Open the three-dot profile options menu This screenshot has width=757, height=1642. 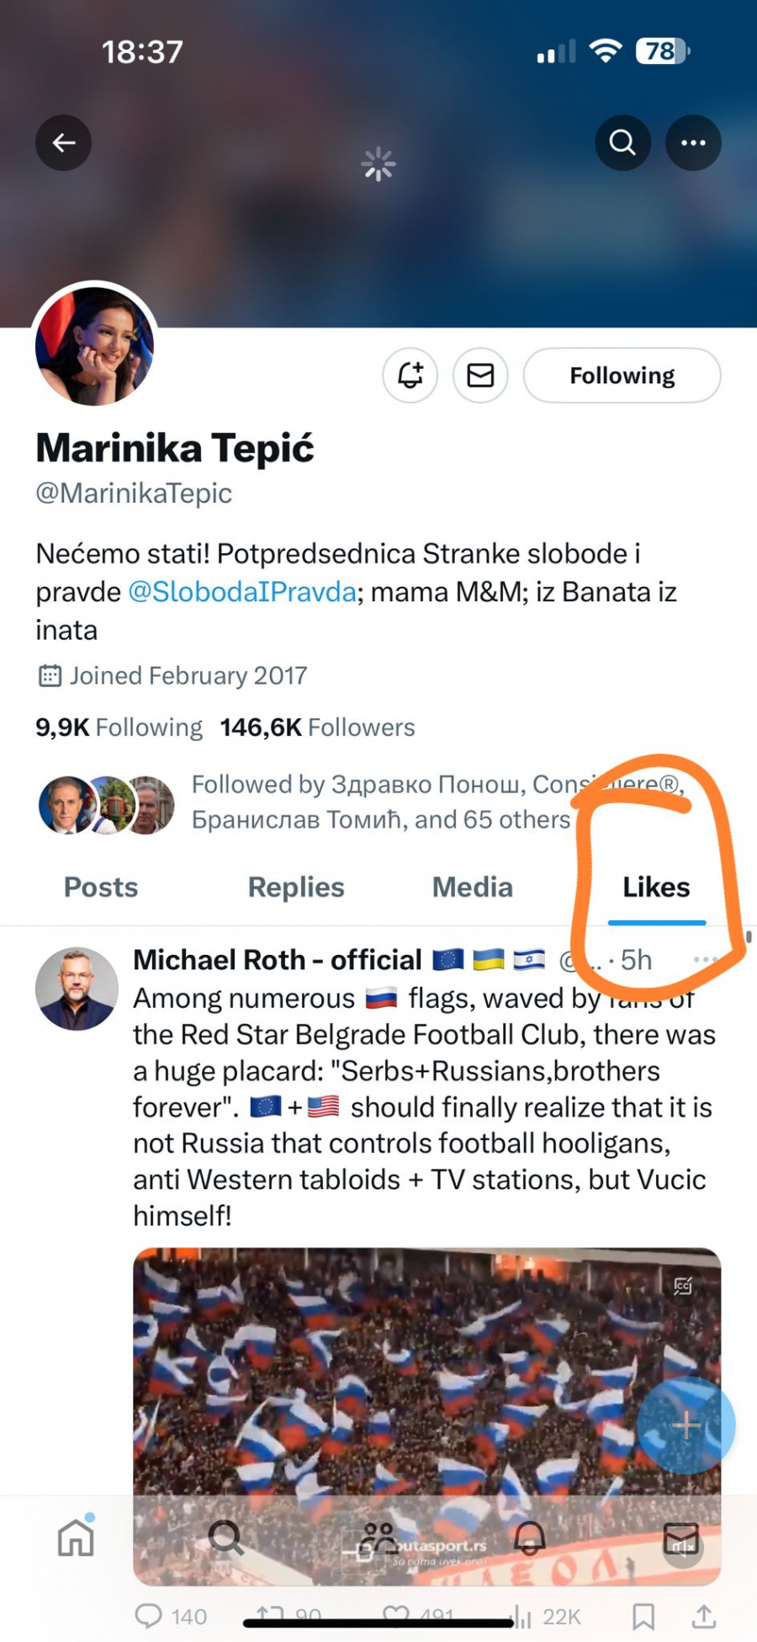pos(693,143)
